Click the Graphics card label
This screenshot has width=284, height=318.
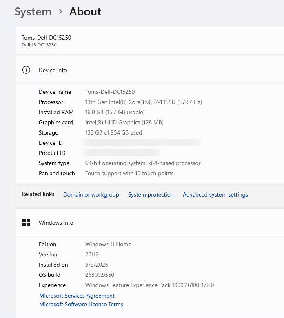coord(56,122)
